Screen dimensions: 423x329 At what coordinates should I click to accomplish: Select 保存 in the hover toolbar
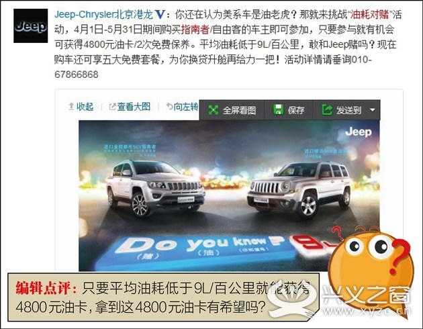(x=296, y=110)
